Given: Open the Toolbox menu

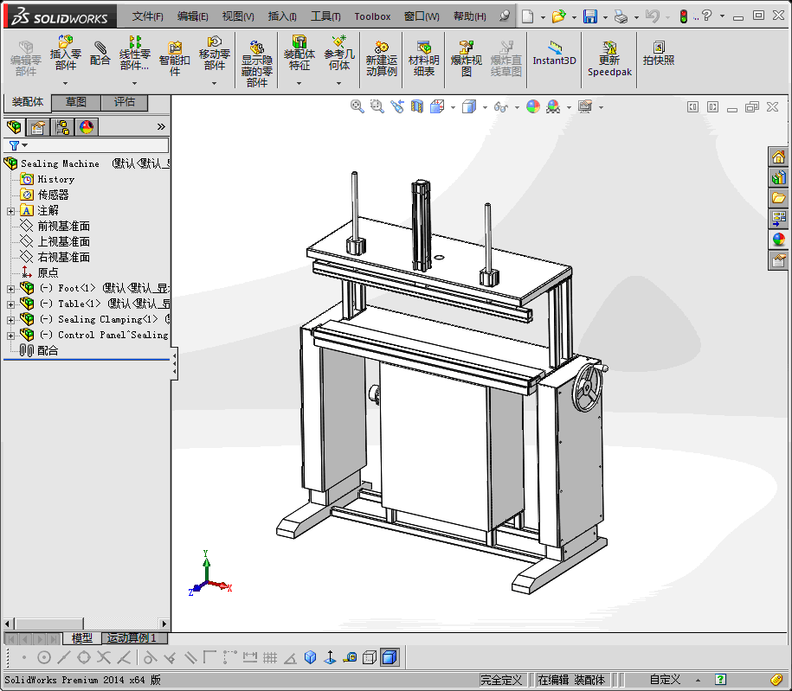Looking at the screenshot, I should (x=372, y=16).
